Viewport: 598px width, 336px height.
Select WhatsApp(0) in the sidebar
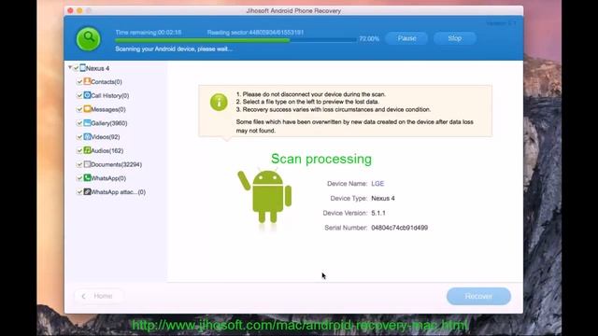108,178
